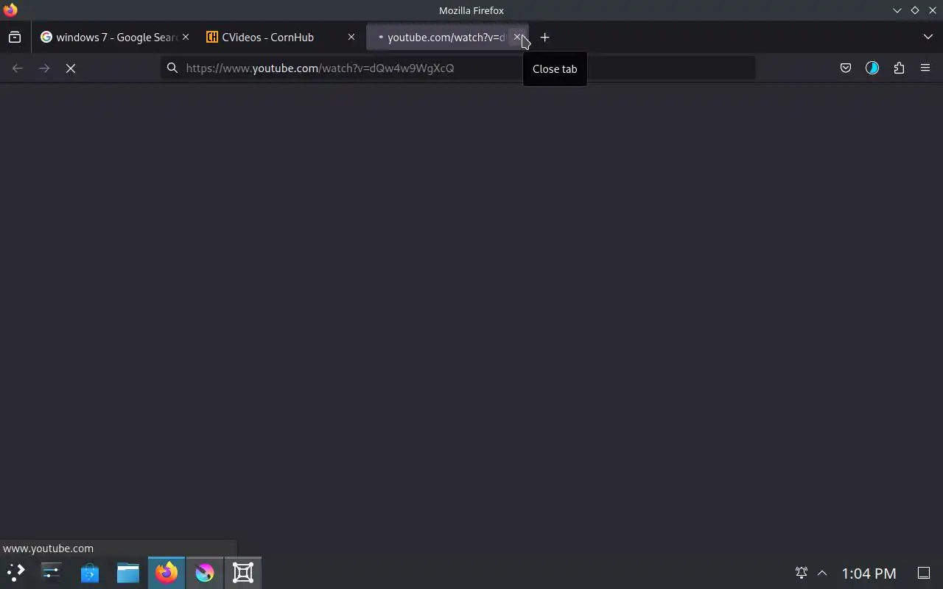Open the screenshot capture tool in taskbar
Screen dimensions: 943x589
[243, 572]
